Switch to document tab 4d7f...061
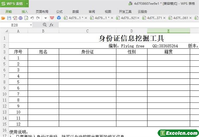The width and height of the screenshot is (199, 137). point(181,18)
